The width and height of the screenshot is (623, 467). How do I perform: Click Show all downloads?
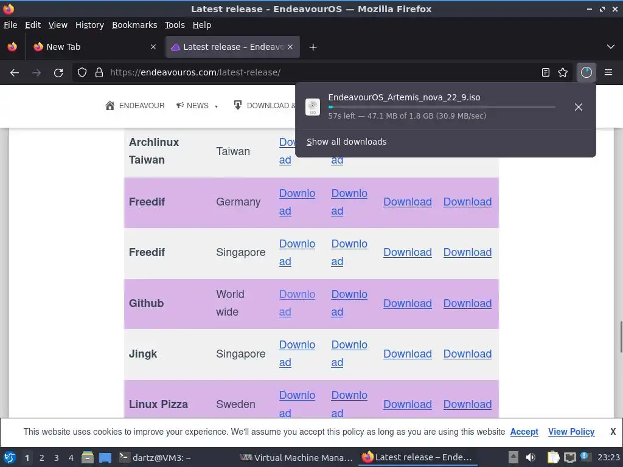pos(346,142)
